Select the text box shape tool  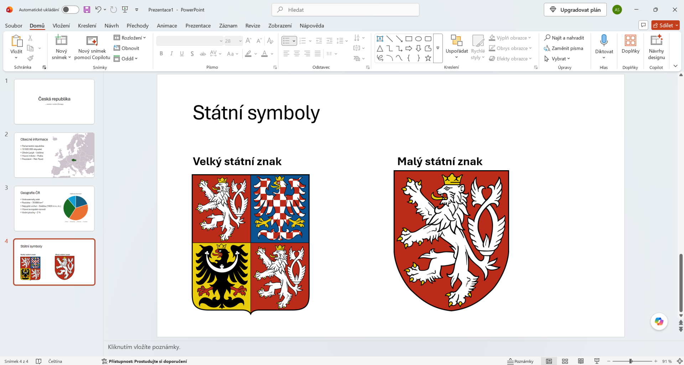coord(380,39)
